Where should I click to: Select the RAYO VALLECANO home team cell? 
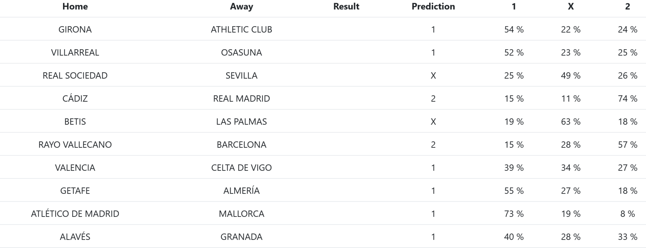tap(75, 145)
